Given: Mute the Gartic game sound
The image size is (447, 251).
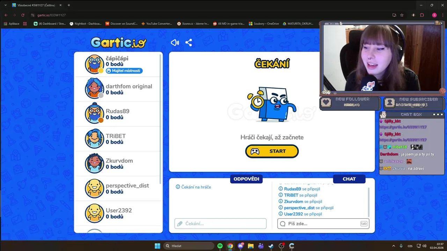Looking at the screenshot, I should pyautogui.click(x=175, y=43).
